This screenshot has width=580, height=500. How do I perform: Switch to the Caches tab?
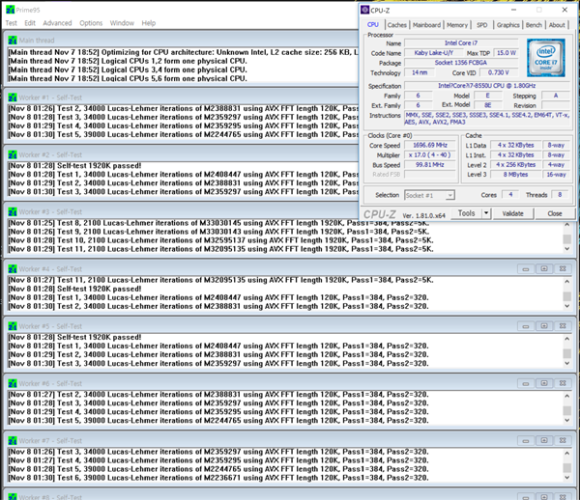397,25
